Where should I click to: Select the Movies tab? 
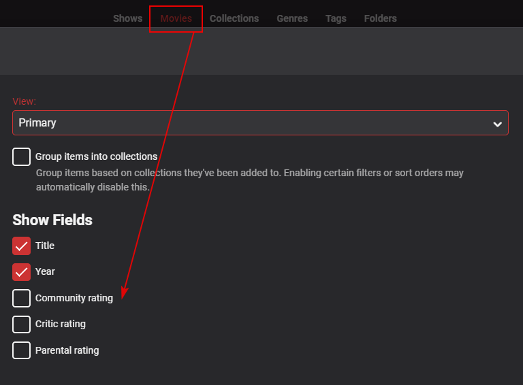pos(176,18)
